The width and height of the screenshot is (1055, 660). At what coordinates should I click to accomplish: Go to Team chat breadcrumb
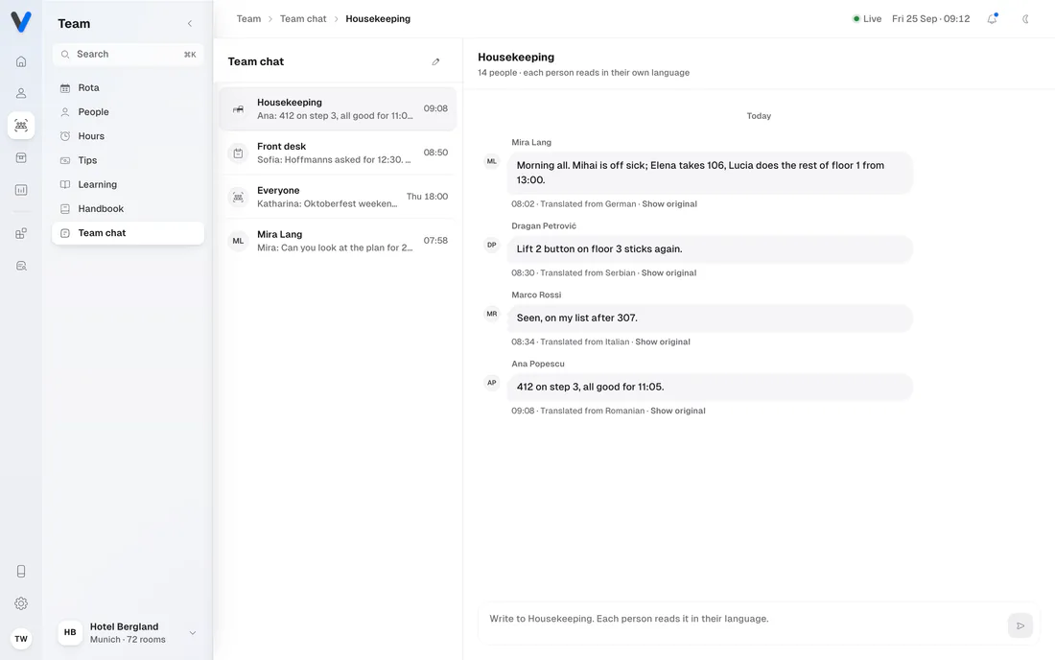(x=303, y=19)
